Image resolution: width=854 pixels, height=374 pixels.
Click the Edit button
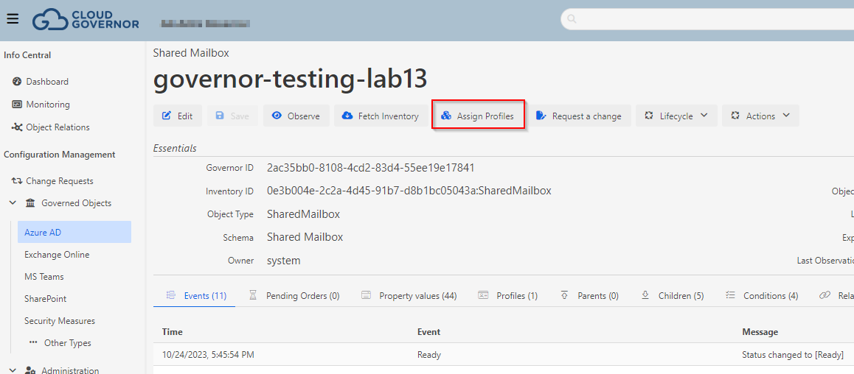178,116
